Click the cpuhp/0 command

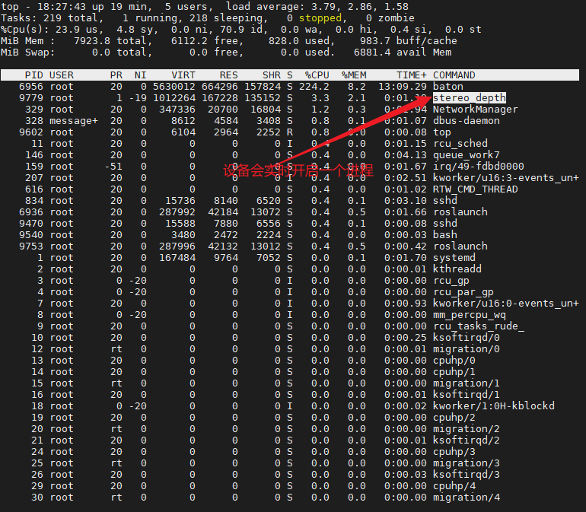(454, 361)
